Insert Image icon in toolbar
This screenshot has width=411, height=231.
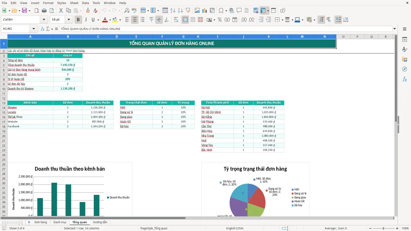coord(197,11)
